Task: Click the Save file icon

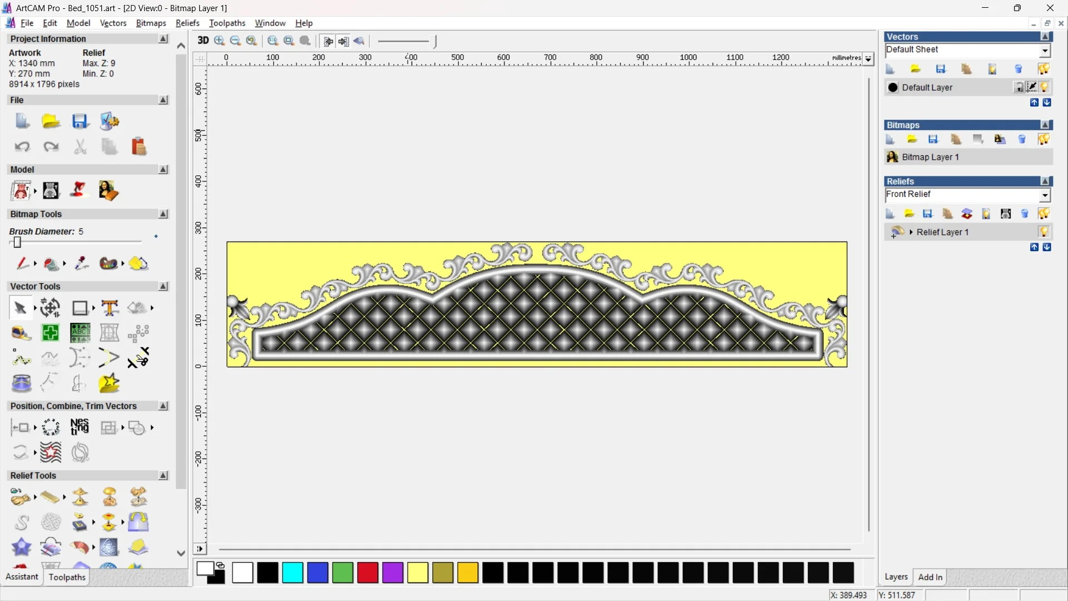Action: coord(80,121)
